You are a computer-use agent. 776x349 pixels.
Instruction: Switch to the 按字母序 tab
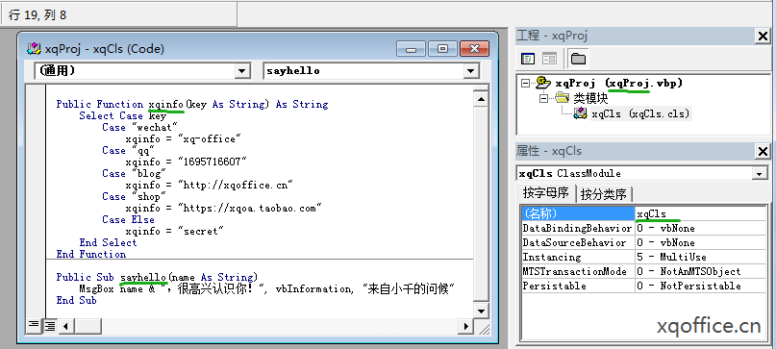tap(546, 192)
